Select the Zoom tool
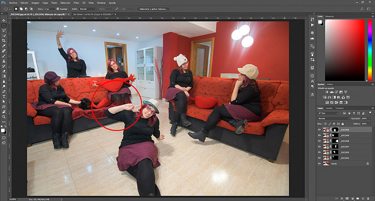 (4, 117)
